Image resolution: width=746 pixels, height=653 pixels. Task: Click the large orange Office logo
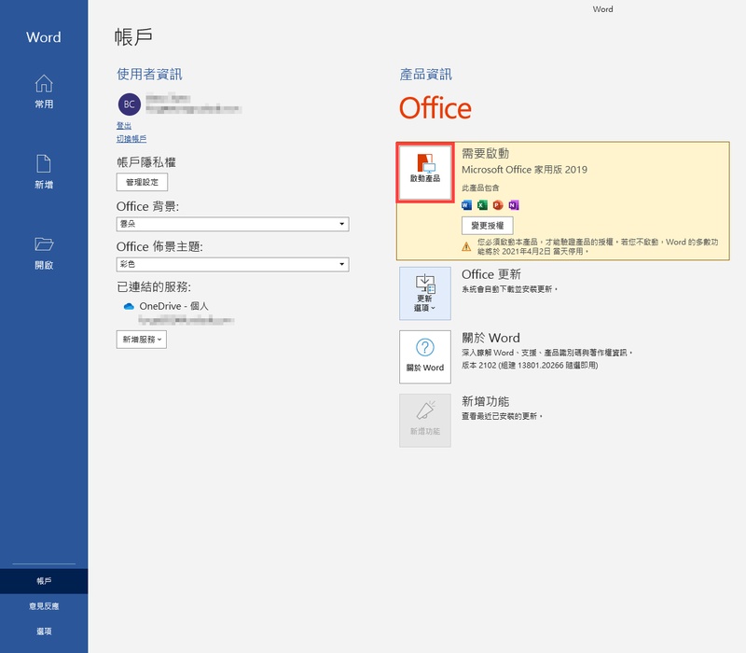pyautogui.click(x=435, y=108)
